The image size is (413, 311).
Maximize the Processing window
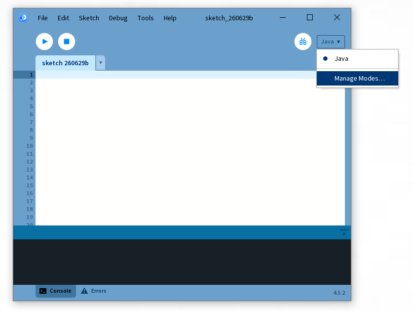click(x=310, y=17)
